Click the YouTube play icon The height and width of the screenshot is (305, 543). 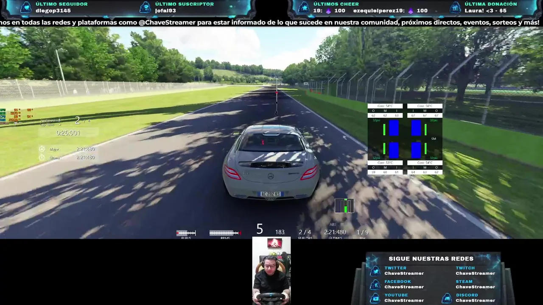tap(375, 298)
